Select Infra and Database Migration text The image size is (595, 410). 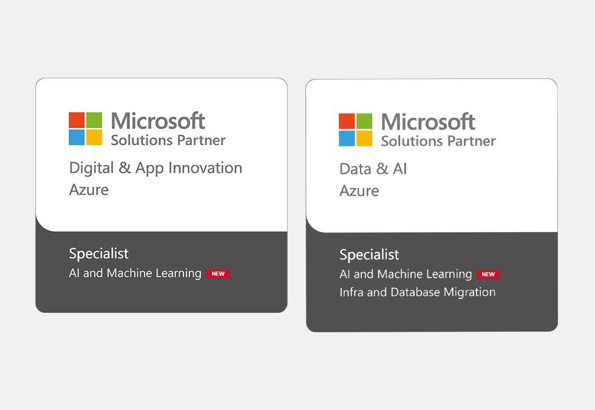tap(418, 292)
